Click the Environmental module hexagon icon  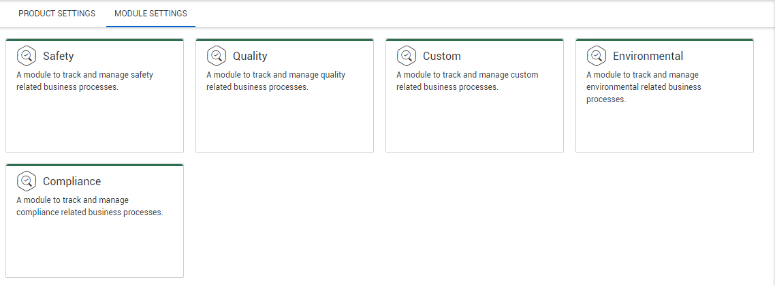click(x=596, y=56)
